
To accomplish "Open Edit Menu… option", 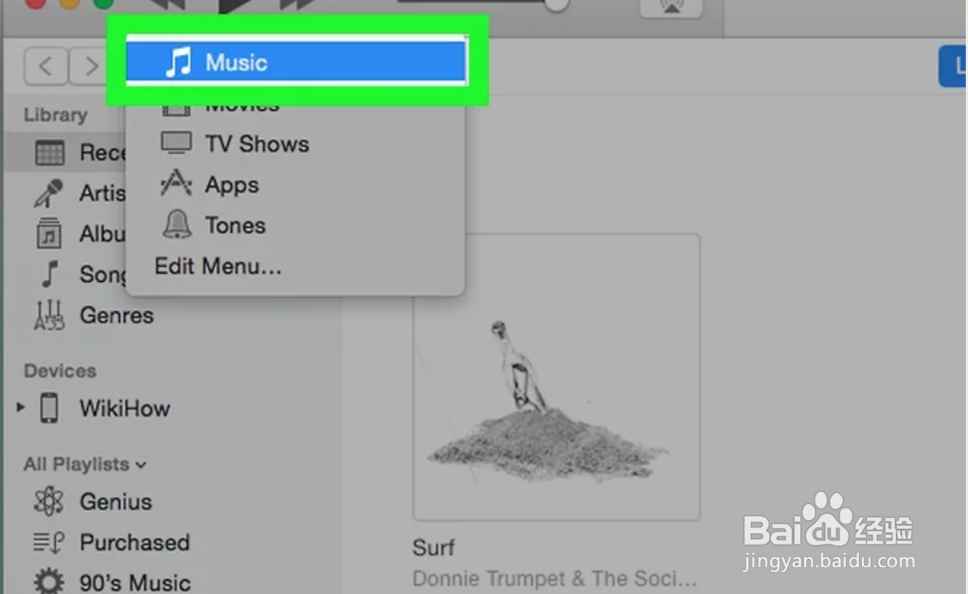I will point(218,266).
